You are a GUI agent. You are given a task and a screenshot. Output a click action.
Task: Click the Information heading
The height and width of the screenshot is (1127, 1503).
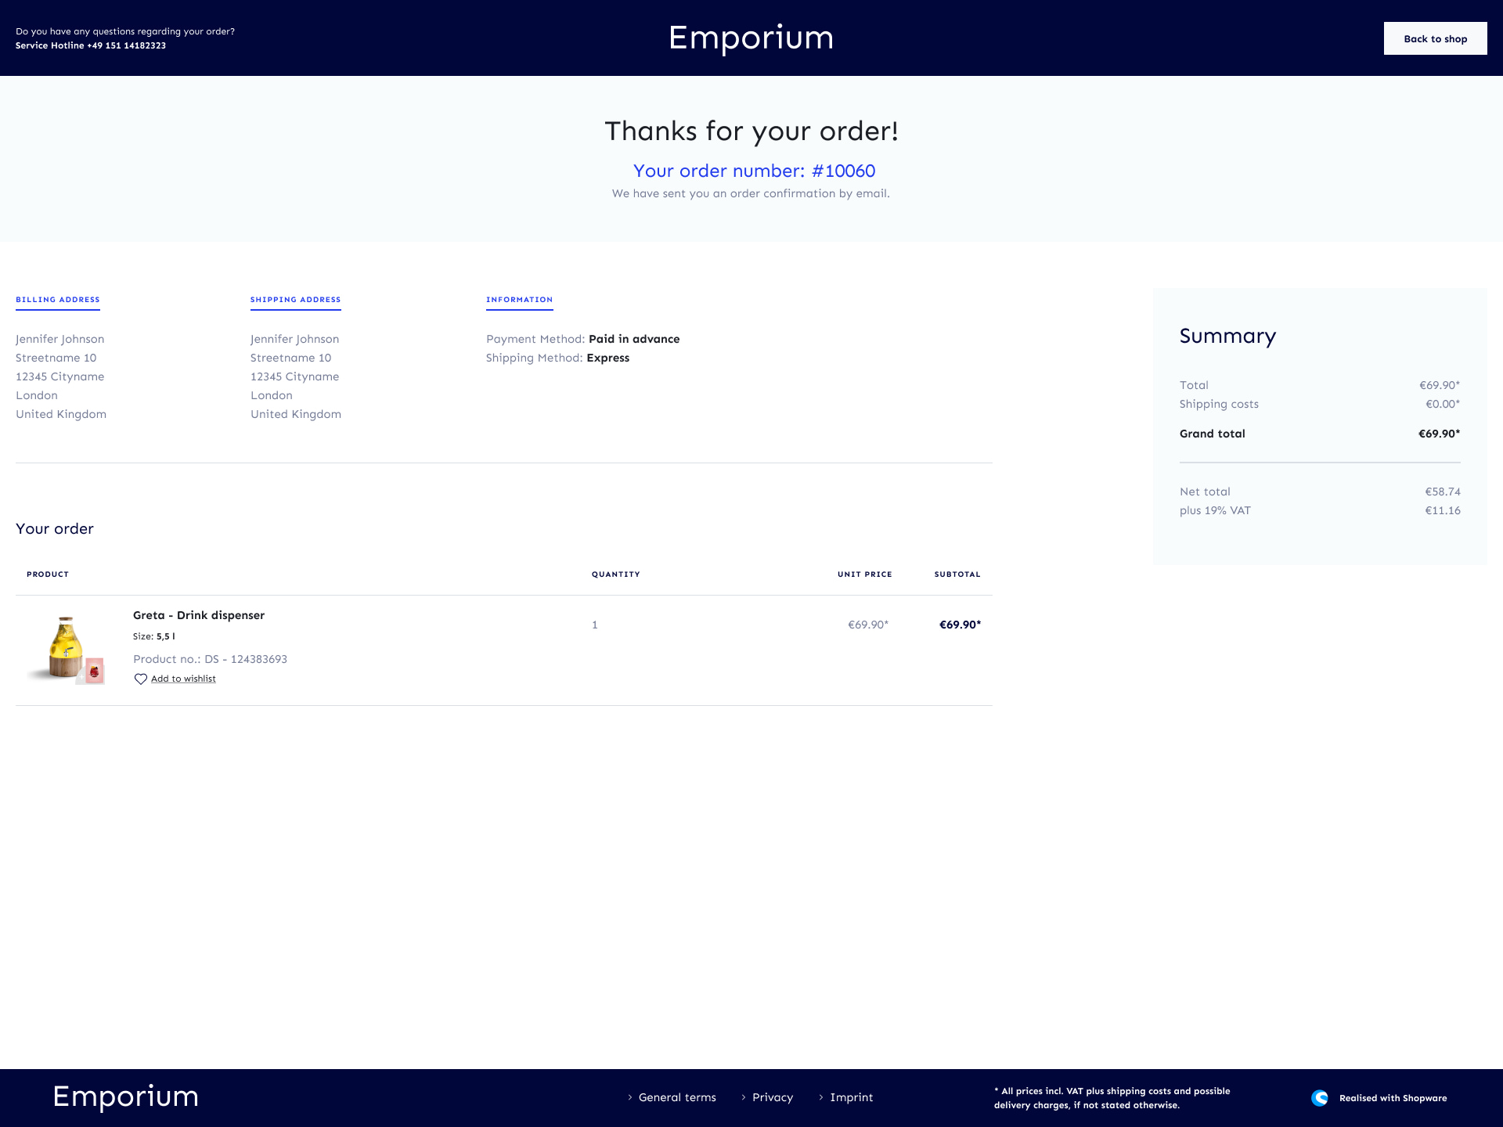519,300
